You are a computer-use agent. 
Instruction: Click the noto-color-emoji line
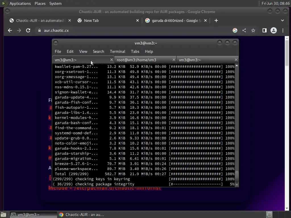(144, 143)
